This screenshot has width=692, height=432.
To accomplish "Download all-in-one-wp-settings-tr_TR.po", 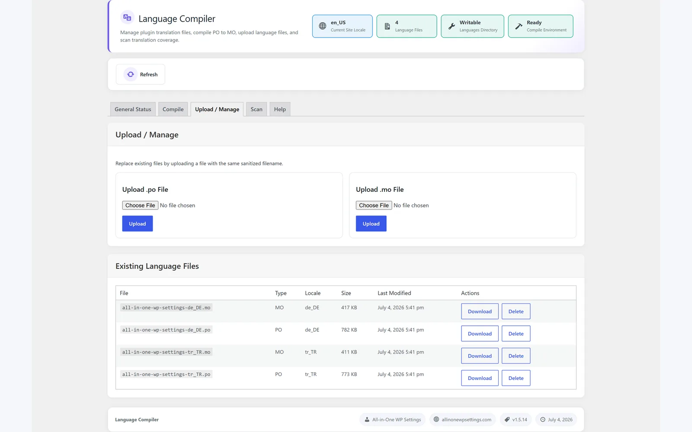I will [x=480, y=378].
